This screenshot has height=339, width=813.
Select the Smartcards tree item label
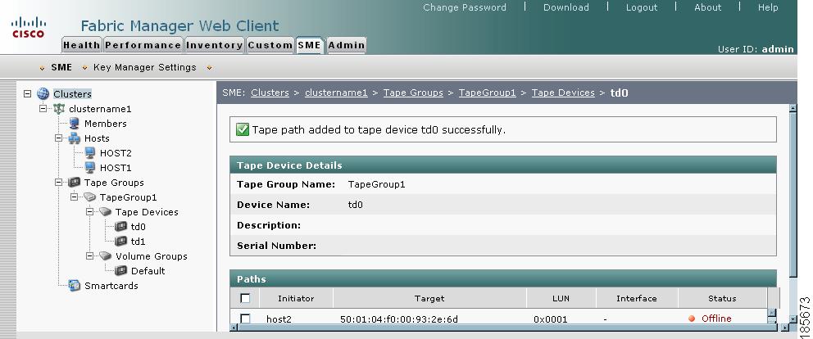111,286
